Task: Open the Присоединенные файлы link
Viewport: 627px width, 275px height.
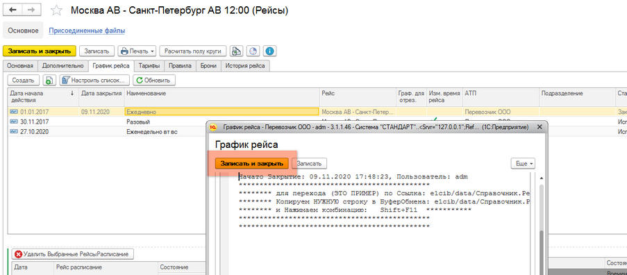Action: 87,31
